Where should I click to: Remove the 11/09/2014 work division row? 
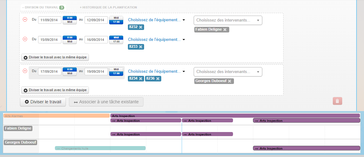(25, 19)
